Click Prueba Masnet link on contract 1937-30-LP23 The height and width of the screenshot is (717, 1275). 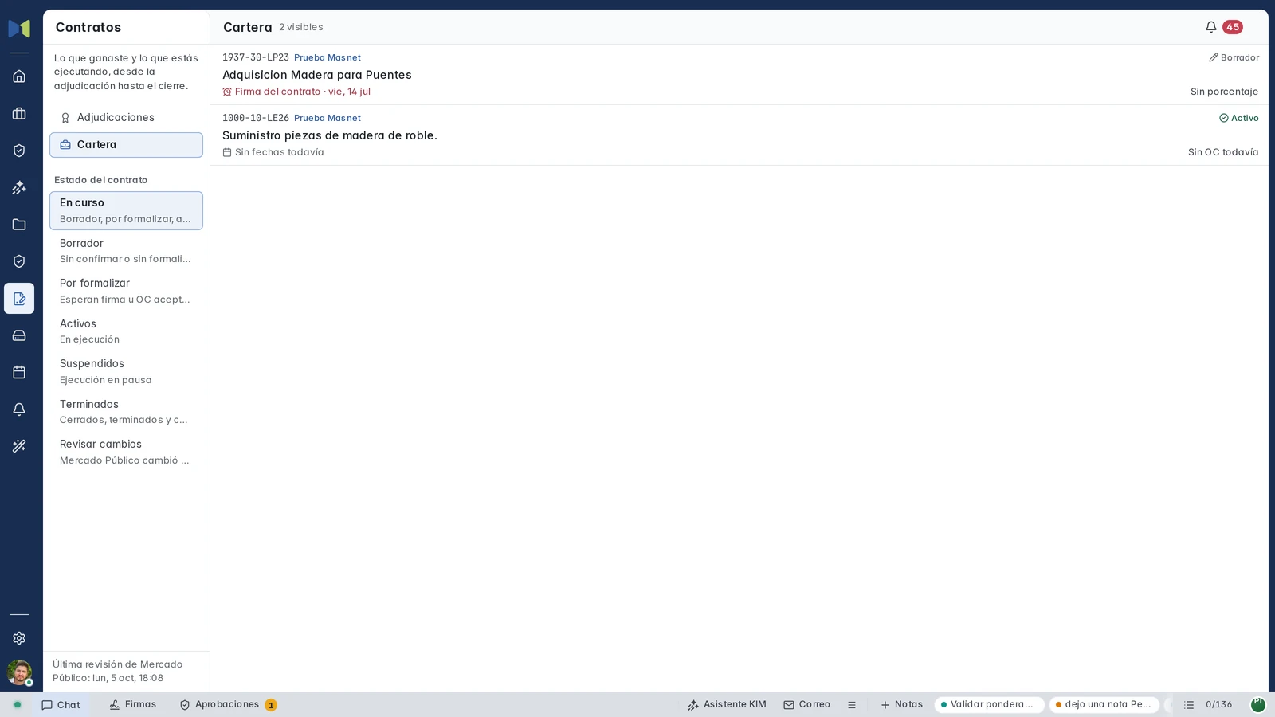[x=328, y=57]
